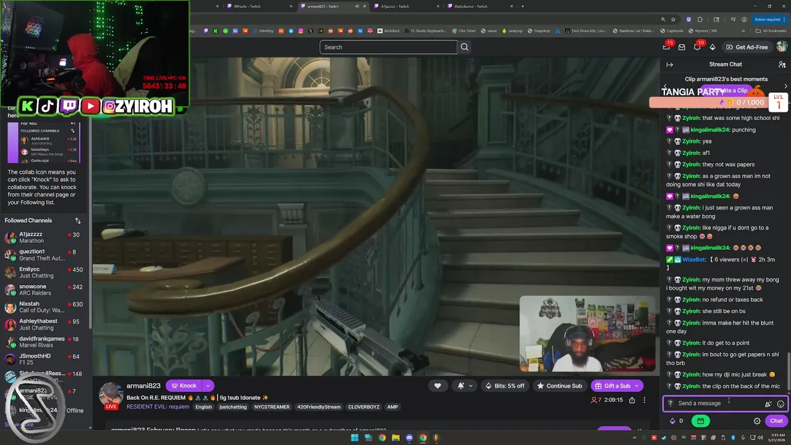The image size is (791, 445).
Task: Expand the Knock dropdown arrow
Action: click(208, 386)
